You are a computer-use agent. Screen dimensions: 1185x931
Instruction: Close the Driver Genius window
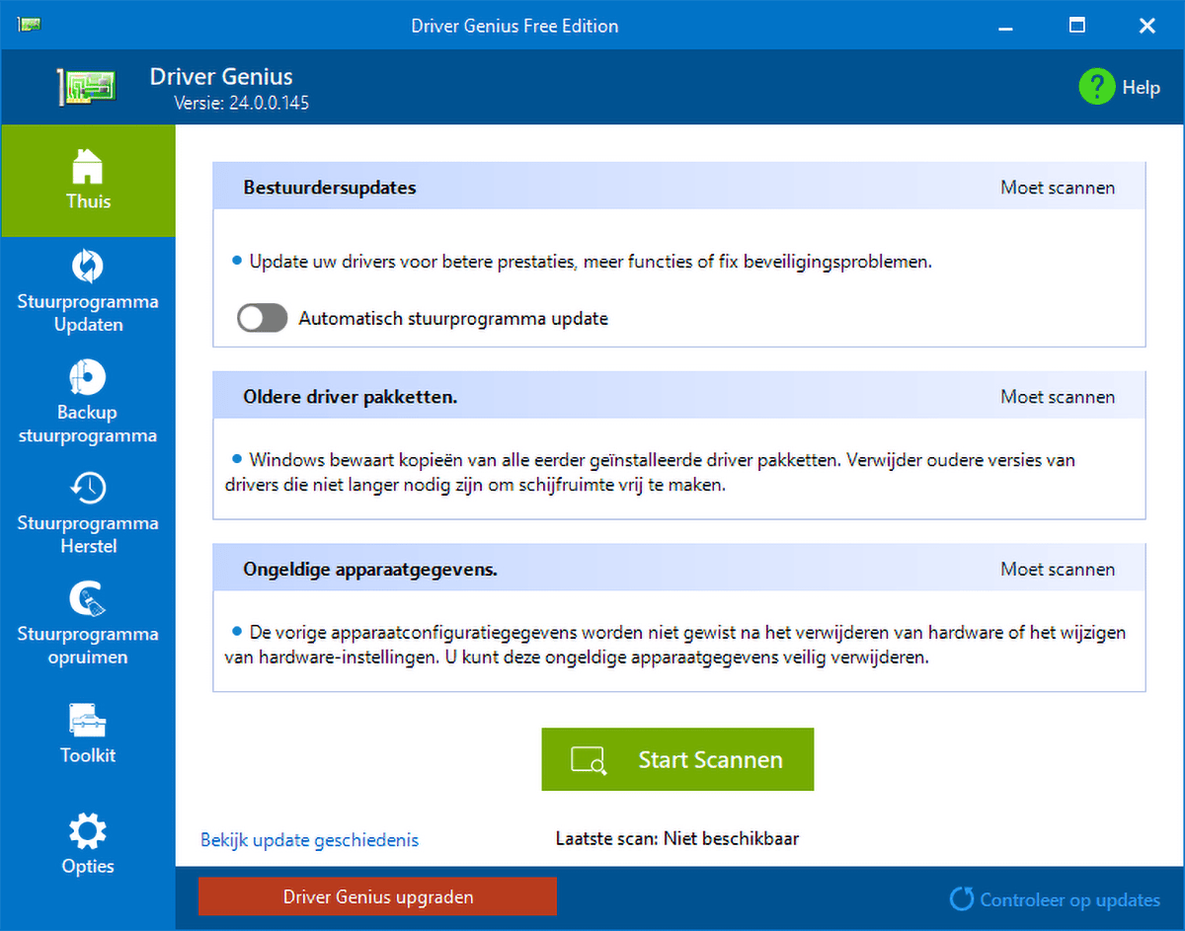[x=1147, y=26]
